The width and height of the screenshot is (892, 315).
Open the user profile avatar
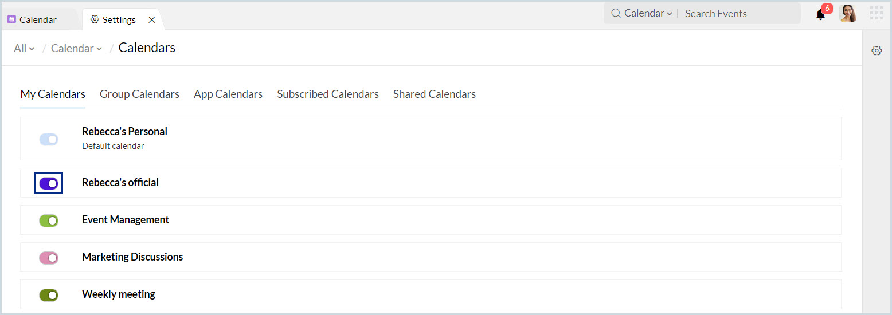pos(848,13)
